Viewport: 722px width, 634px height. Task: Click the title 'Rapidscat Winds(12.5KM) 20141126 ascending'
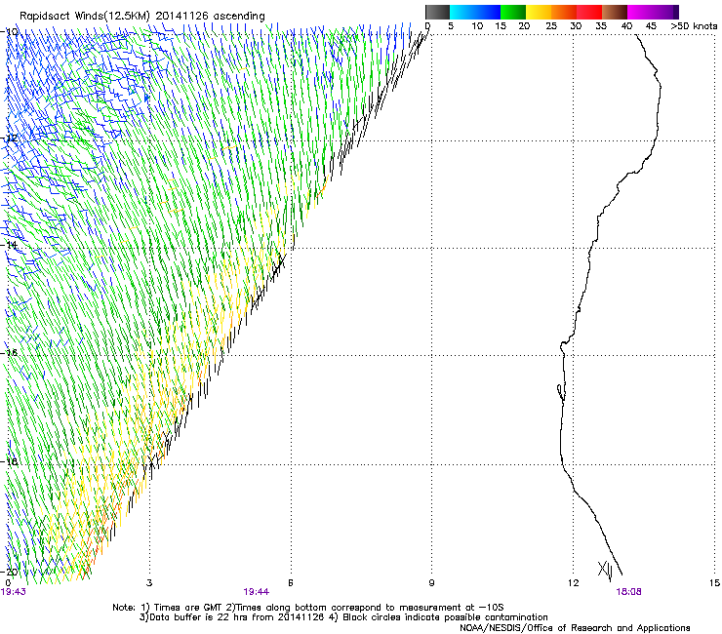point(142,17)
